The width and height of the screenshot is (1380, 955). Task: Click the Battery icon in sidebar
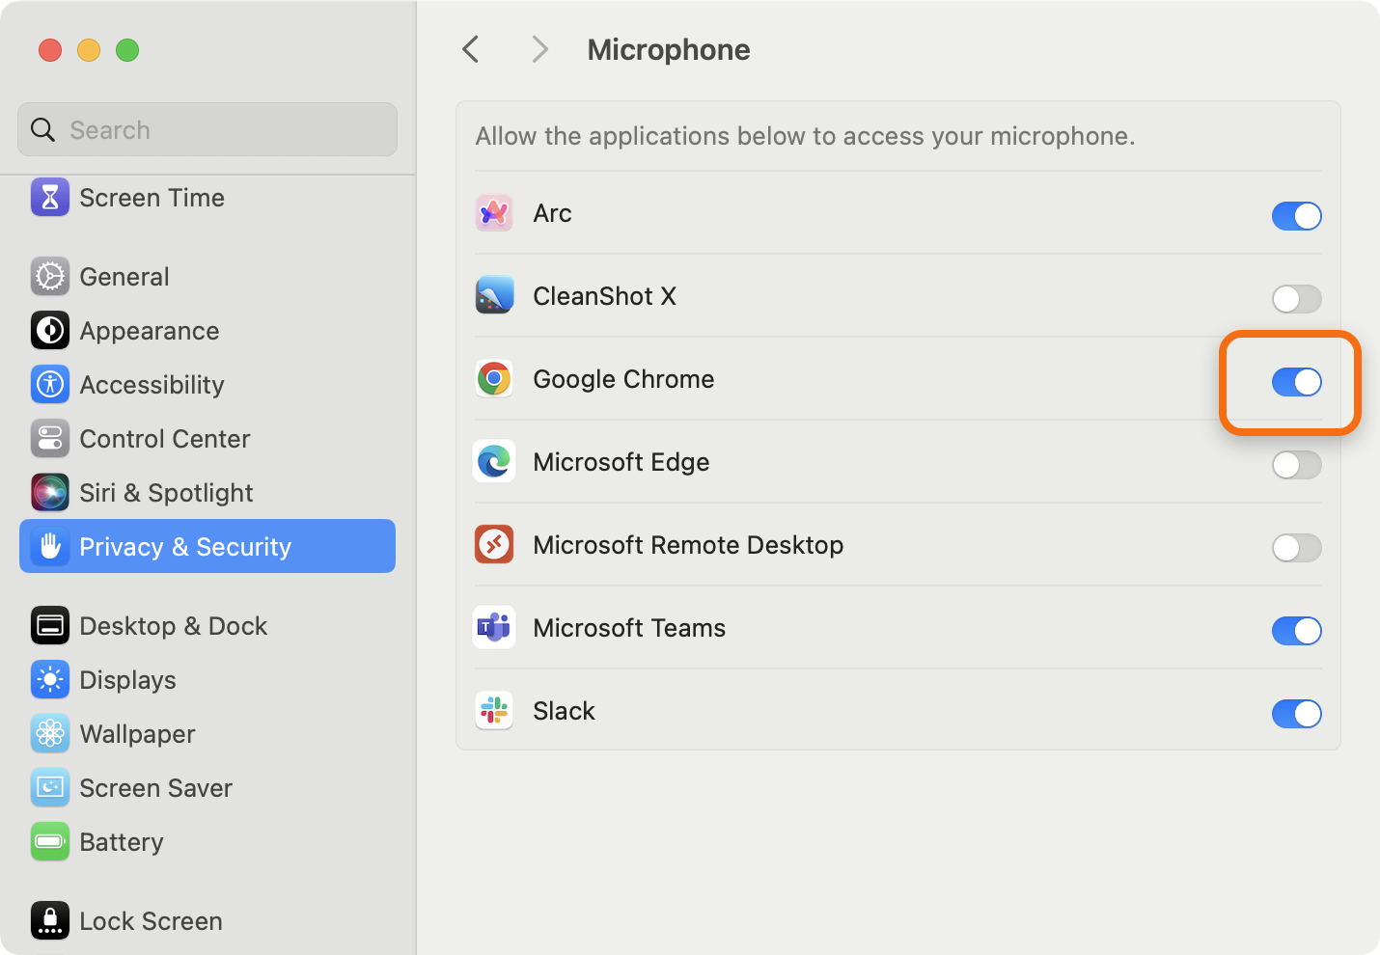(x=50, y=841)
